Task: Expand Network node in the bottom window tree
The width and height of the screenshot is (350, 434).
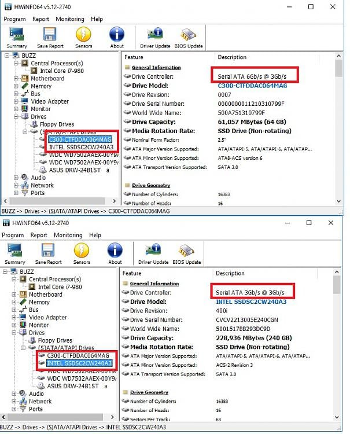Action: (x=14, y=402)
